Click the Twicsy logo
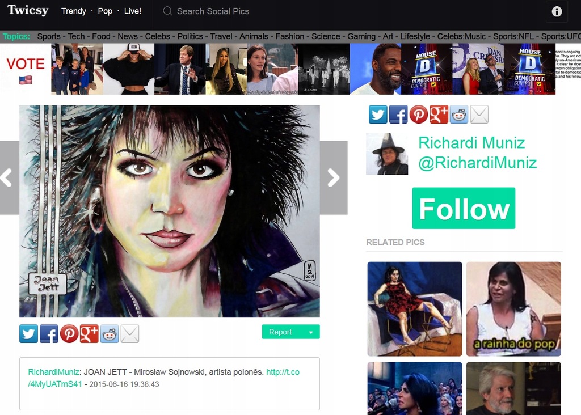The width and height of the screenshot is (581, 415). coord(28,10)
